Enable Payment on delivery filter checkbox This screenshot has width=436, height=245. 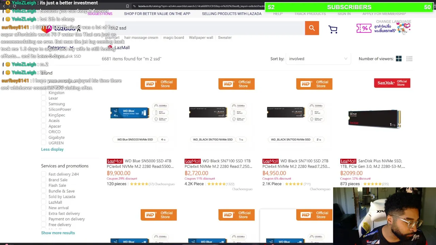[x=44, y=219]
